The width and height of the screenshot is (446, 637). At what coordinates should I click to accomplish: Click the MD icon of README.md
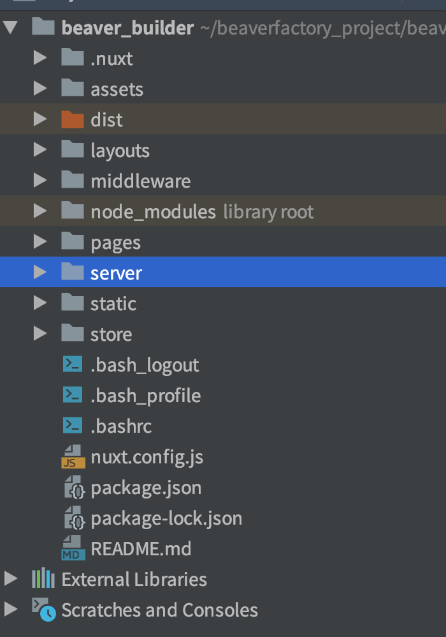(x=73, y=548)
